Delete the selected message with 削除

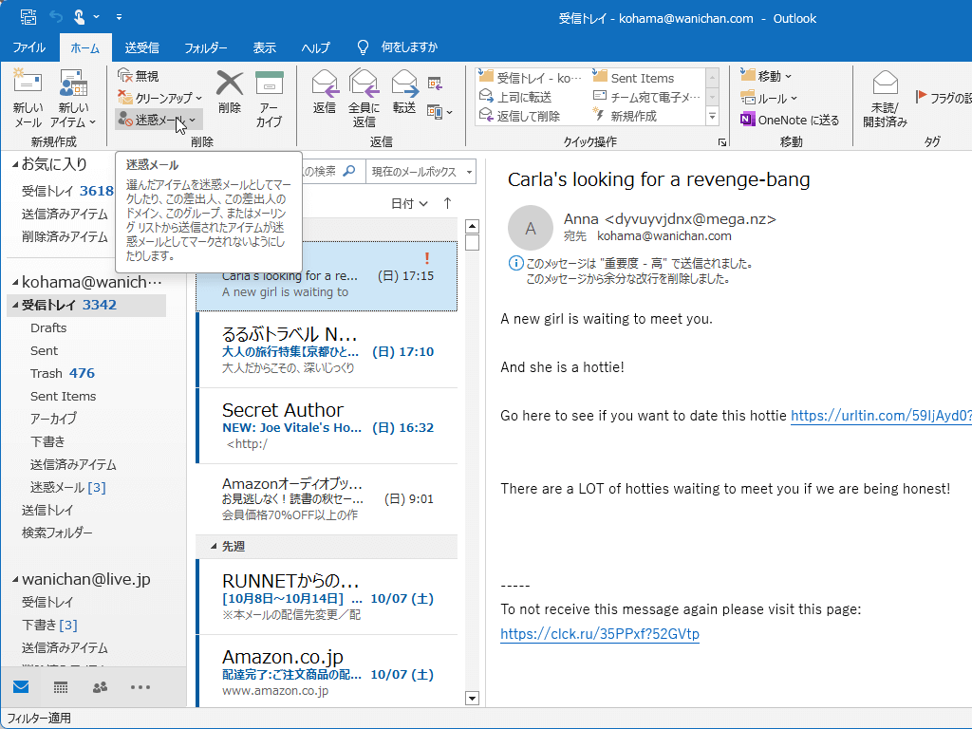coord(230,92)
